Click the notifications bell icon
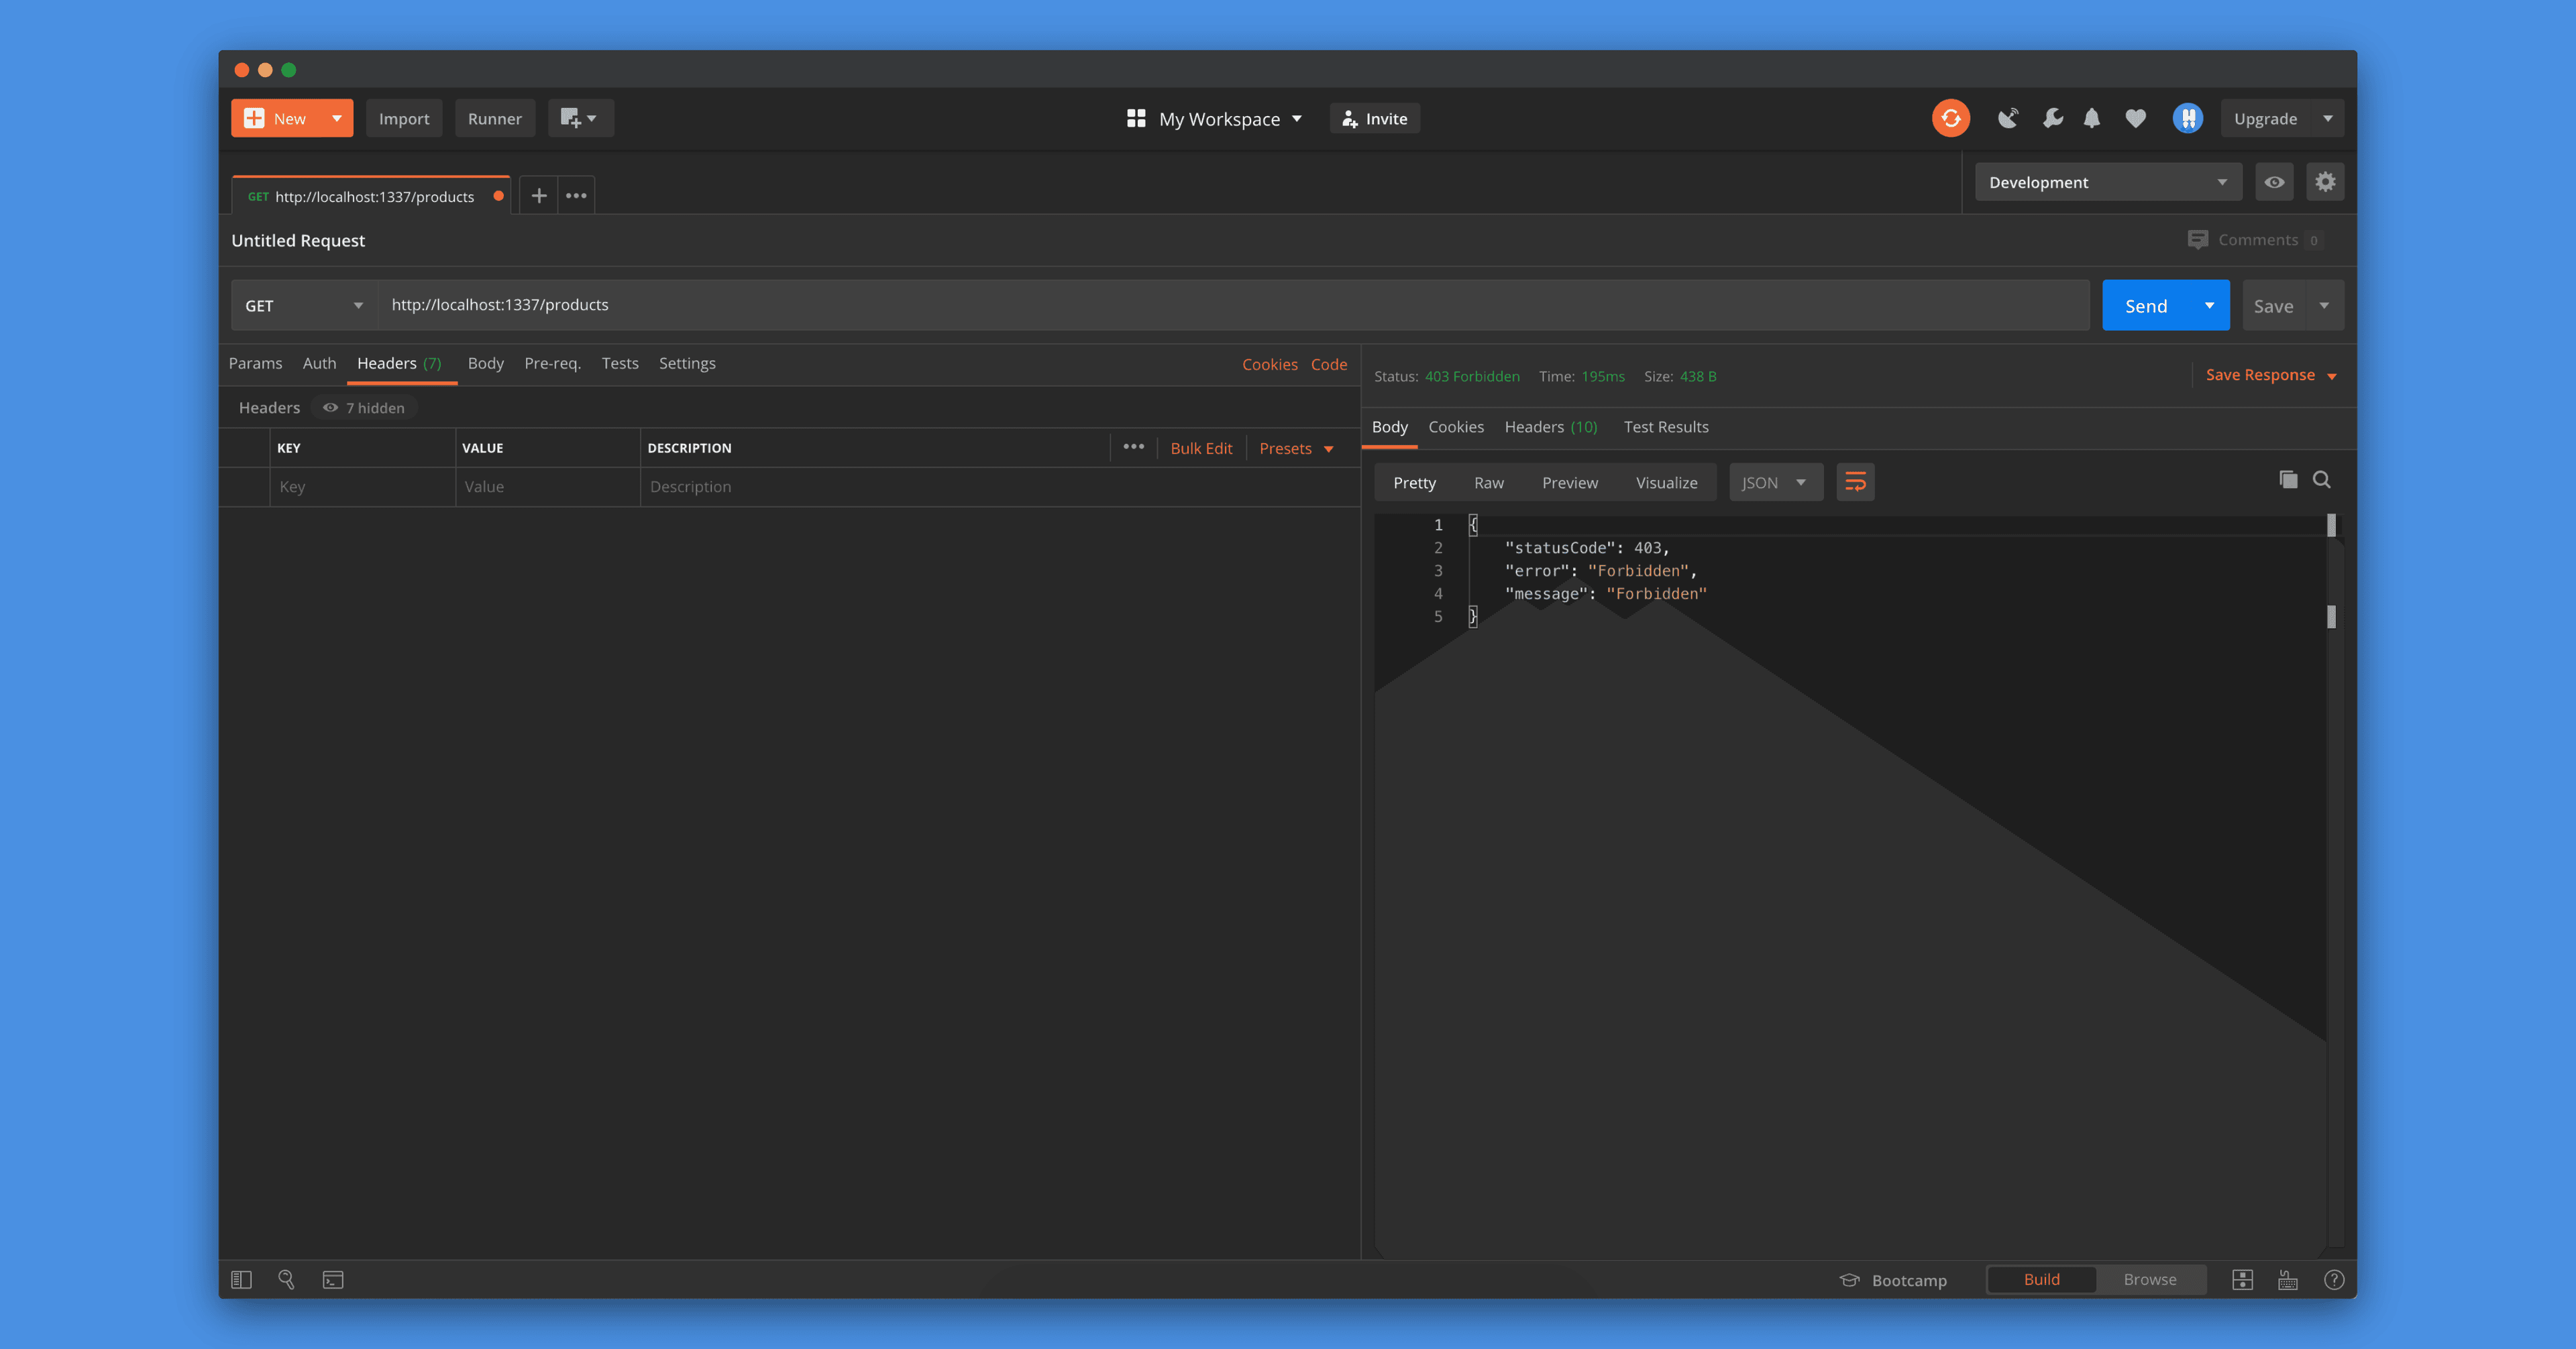 (2094, 117)
